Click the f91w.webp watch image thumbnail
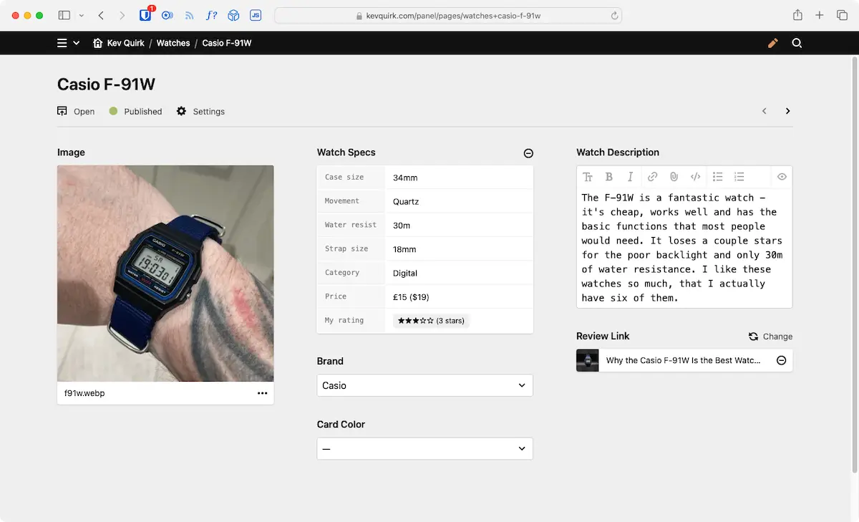The width and height of the screenshot is (859, 522). (165, 274)
